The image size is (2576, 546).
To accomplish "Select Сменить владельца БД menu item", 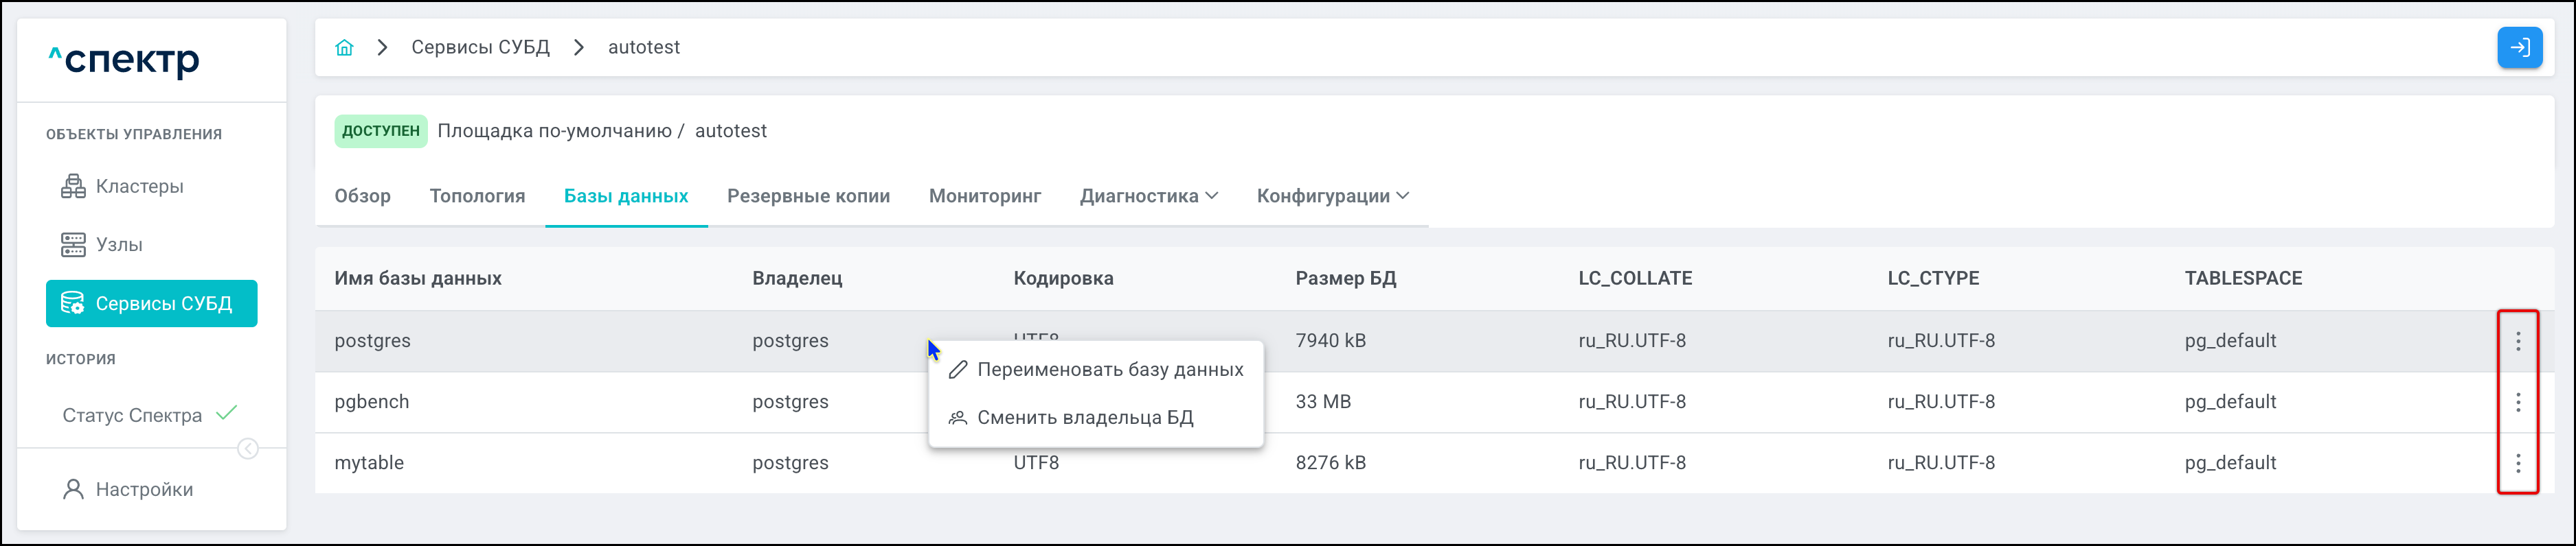I will coord(1084,418).
